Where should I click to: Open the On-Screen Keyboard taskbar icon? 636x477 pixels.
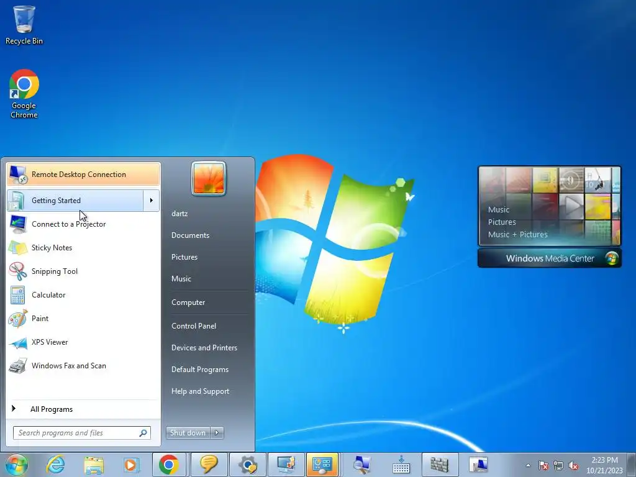[401, 465]
